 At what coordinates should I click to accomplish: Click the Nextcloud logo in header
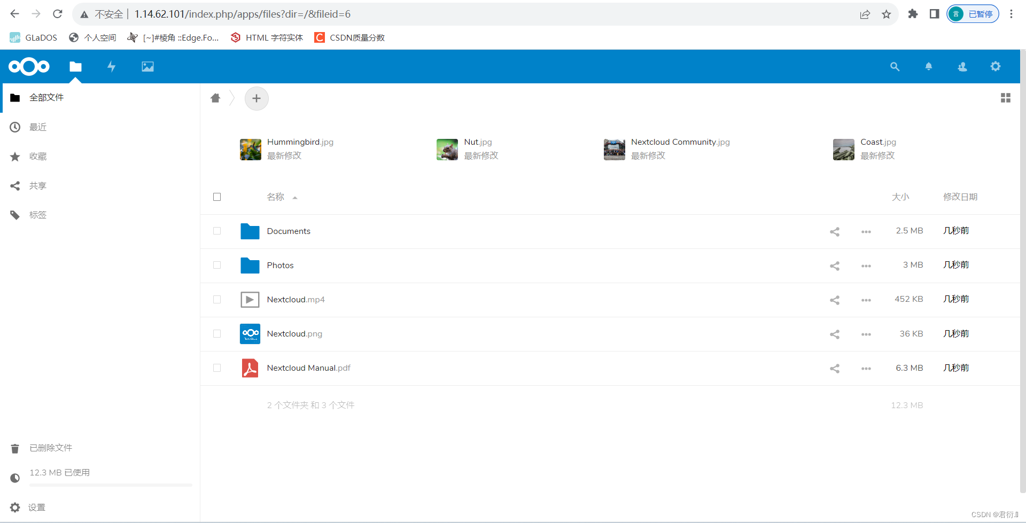point(29,66)
